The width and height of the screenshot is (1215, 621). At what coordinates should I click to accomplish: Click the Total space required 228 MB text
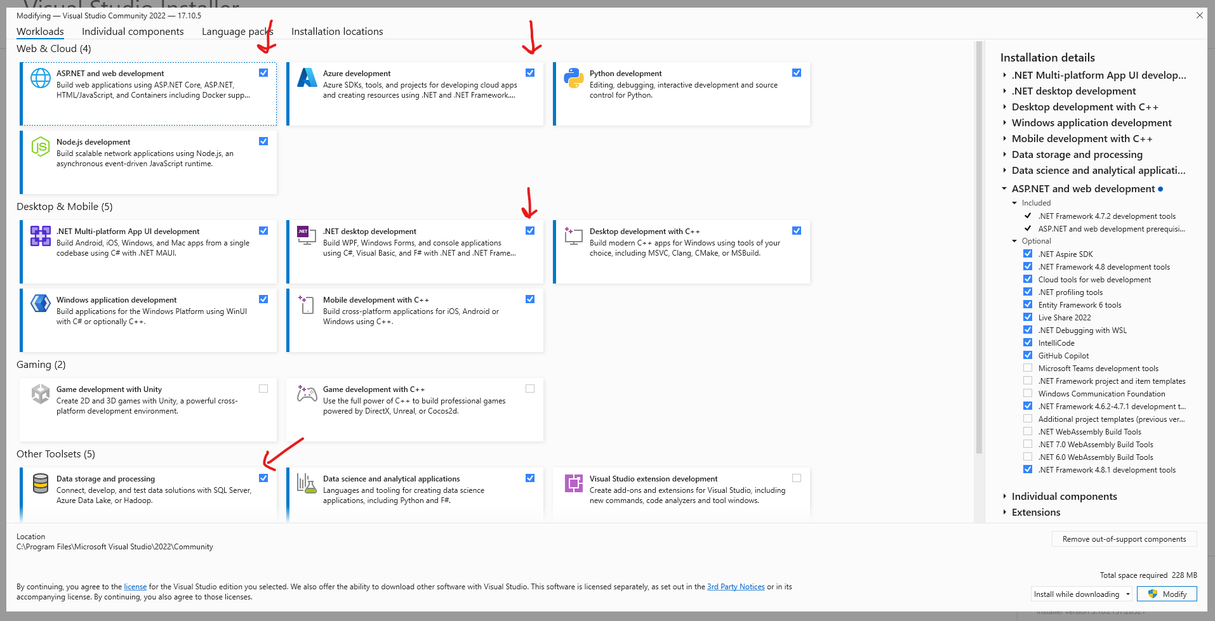click(1148, 575)
